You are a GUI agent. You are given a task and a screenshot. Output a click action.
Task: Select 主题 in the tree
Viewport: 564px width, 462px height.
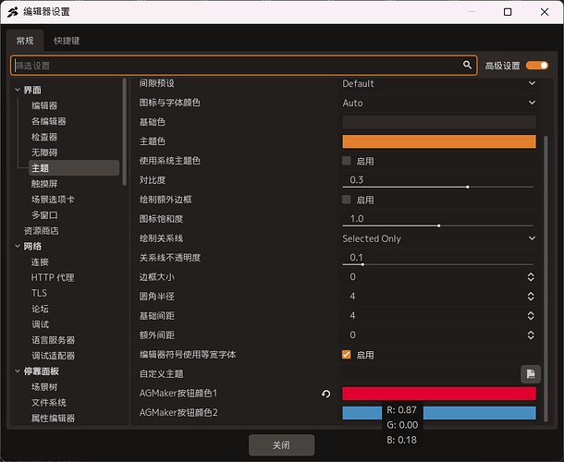tap(74, 168)
